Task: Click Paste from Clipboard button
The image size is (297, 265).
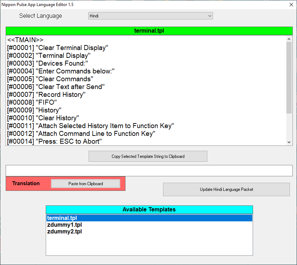Action: pos(86,184)
